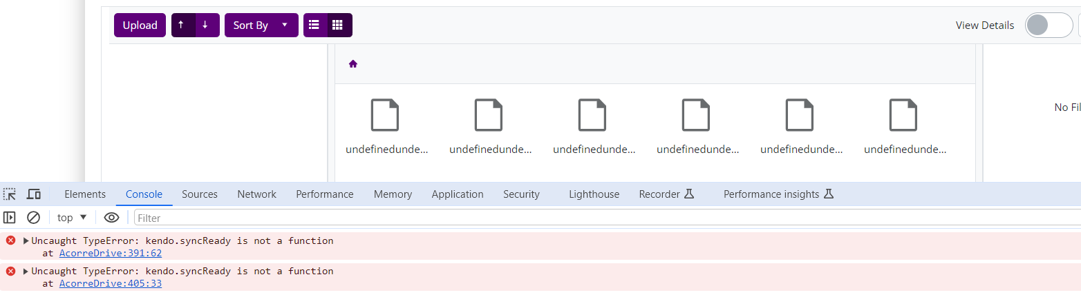Click the Upload button
The height and width of the screenshot is (297, 1081).
point(140,25)
